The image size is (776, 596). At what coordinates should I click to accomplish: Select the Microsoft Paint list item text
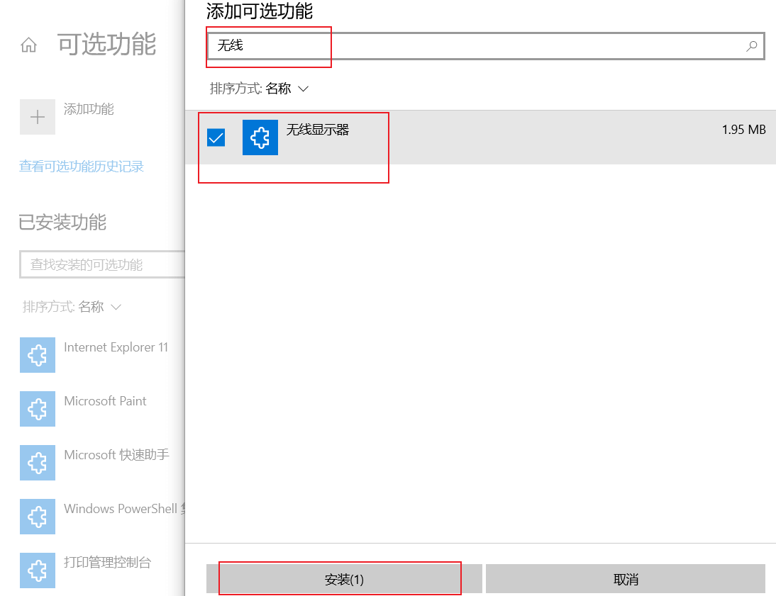click(105, 401)
